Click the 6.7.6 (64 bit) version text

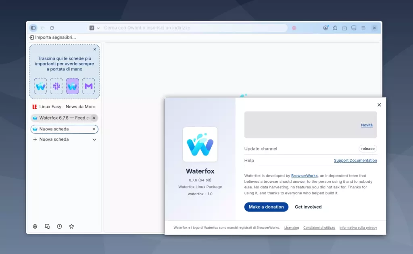tap(200, 180)
